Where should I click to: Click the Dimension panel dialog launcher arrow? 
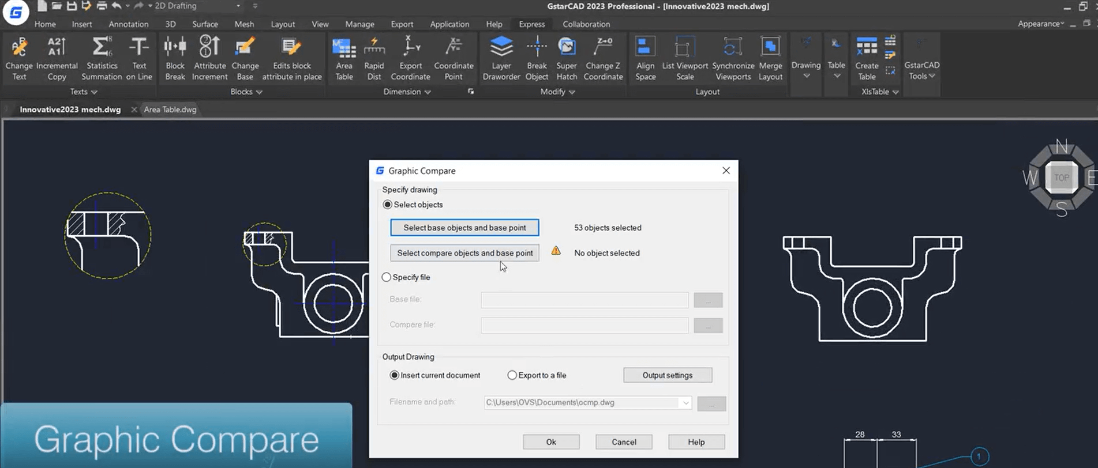[x=471, y=92]
